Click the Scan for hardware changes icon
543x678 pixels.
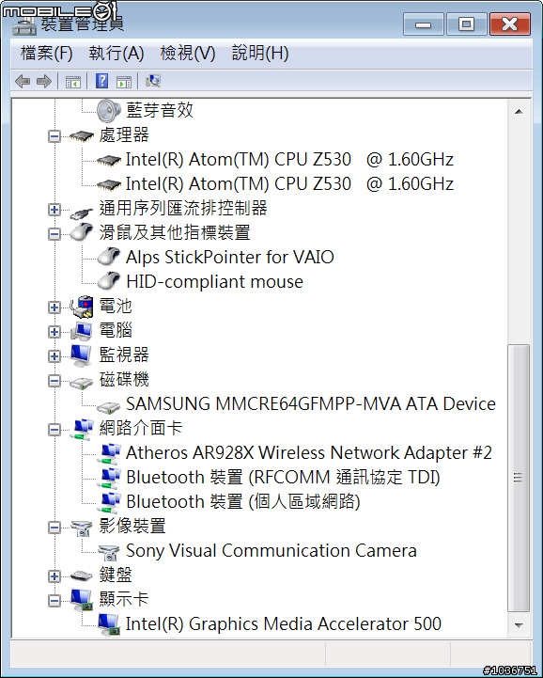pos(153,81)
